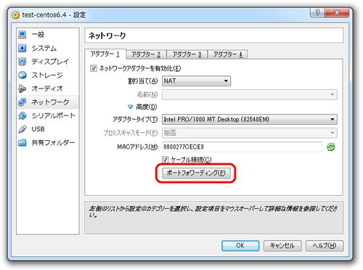363x270 pixels.
Task: Toggle ネットワークアダプターを有効化 checkbox
Action: coord(94,68)
